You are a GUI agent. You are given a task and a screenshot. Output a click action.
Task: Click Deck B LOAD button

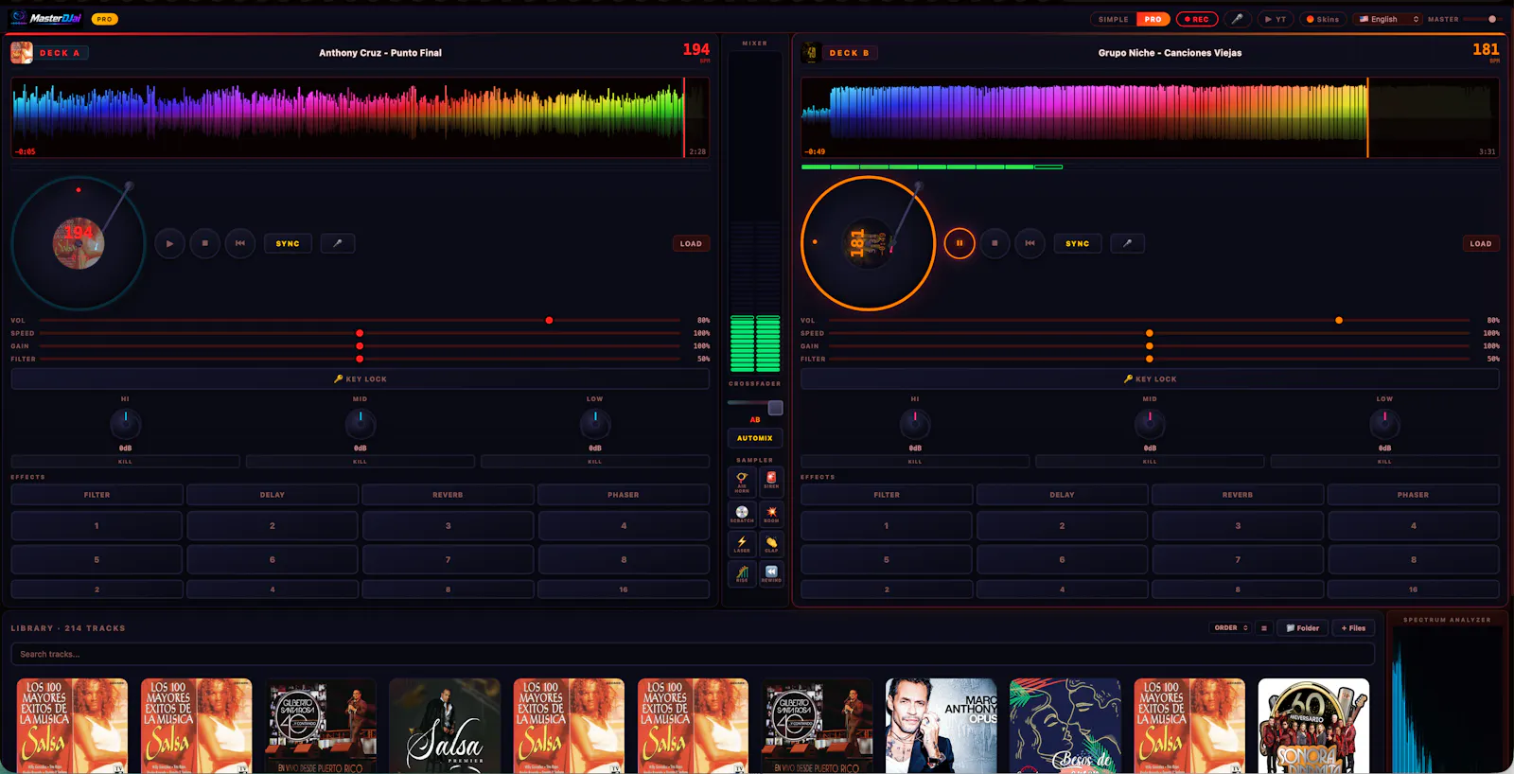click(1480, 243)
